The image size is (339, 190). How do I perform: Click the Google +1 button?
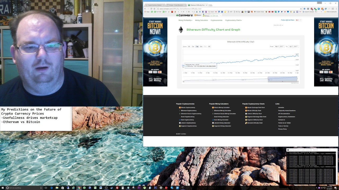click(x=297, y=20)
